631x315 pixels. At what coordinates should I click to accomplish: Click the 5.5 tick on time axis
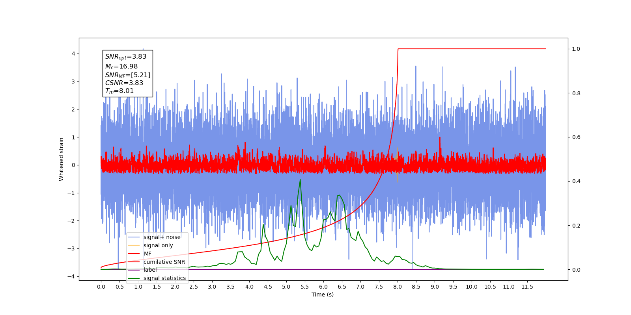click(305, 287)
